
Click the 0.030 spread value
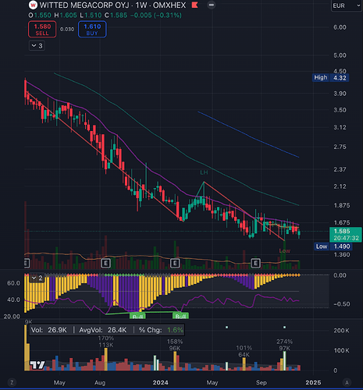67,30
